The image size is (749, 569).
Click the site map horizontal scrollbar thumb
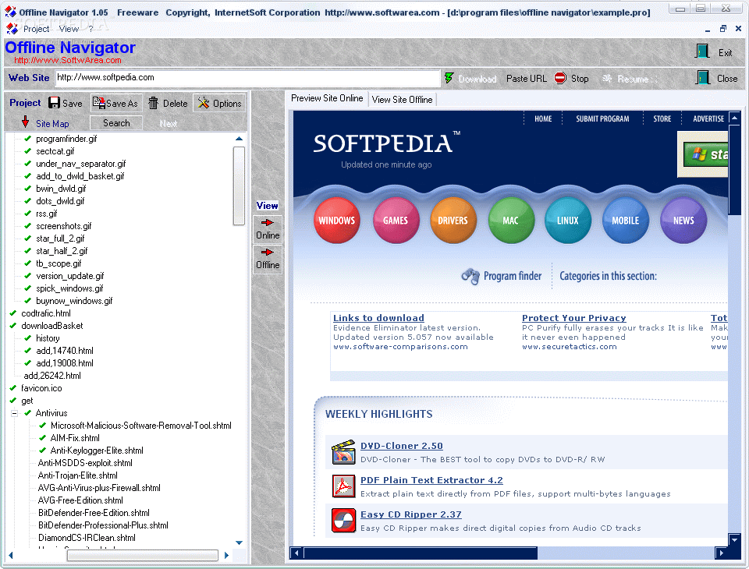tap(142, 555)
